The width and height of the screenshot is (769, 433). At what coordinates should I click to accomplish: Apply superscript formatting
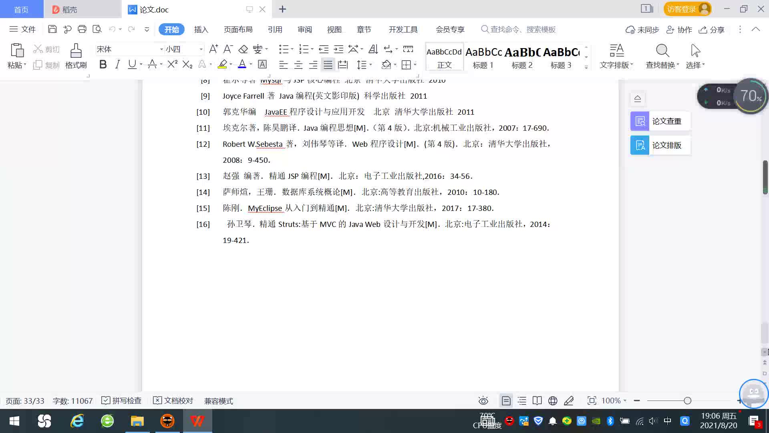[172, 65]
